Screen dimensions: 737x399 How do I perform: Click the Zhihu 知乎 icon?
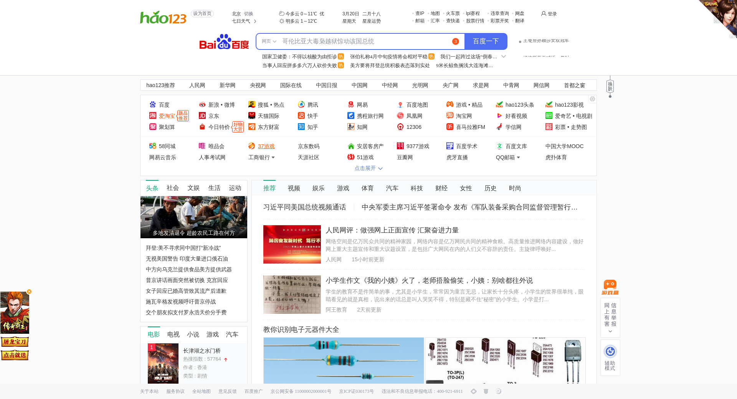point(301,127)
